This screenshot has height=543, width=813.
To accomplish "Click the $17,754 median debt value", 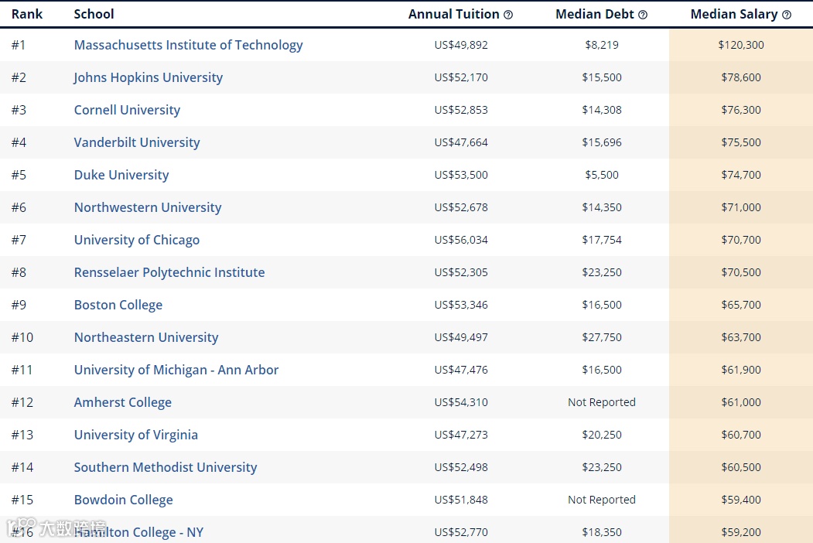I will (602, 240).
